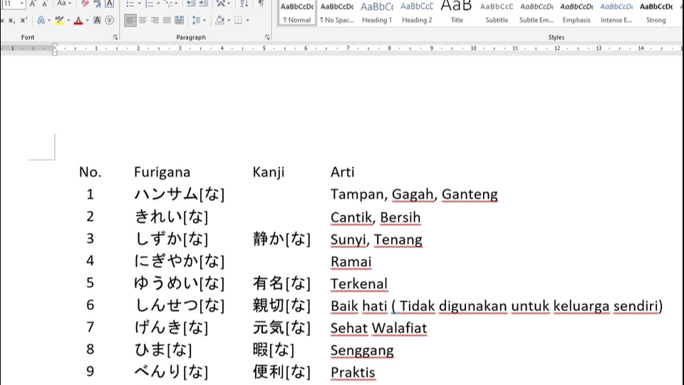Apply the Heading 2 style
Screen dimensions: 684x385
pos(417,12)
